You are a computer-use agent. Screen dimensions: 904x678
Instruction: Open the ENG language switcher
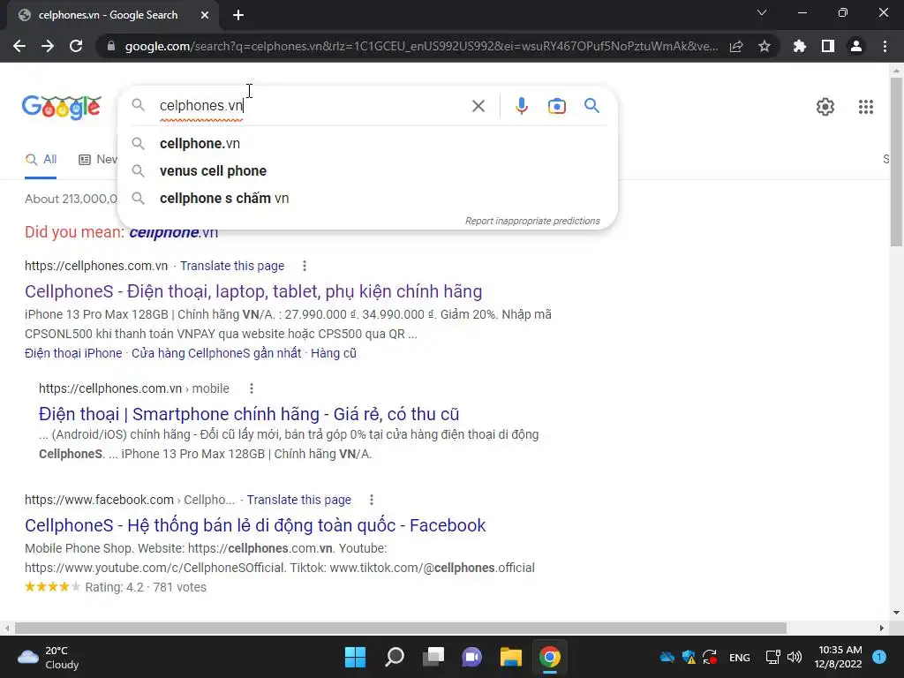pyautogui.click(x=740, y=658)
